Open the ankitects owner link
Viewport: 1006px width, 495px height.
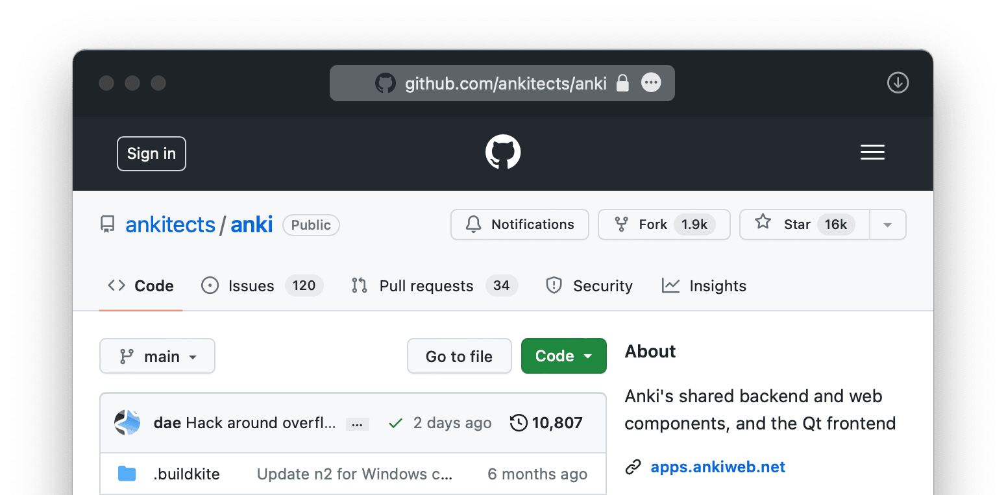pos(170,224)
